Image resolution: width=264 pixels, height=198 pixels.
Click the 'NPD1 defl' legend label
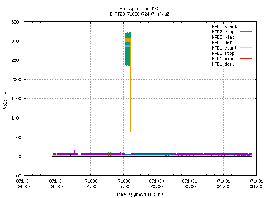pos(223,64)
